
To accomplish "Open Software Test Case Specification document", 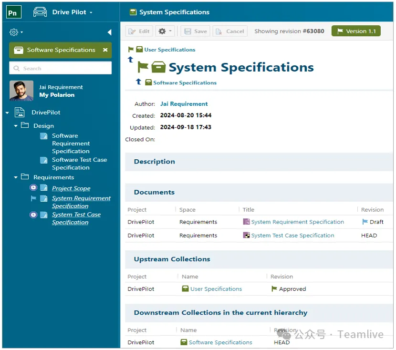I will [79, 164].
